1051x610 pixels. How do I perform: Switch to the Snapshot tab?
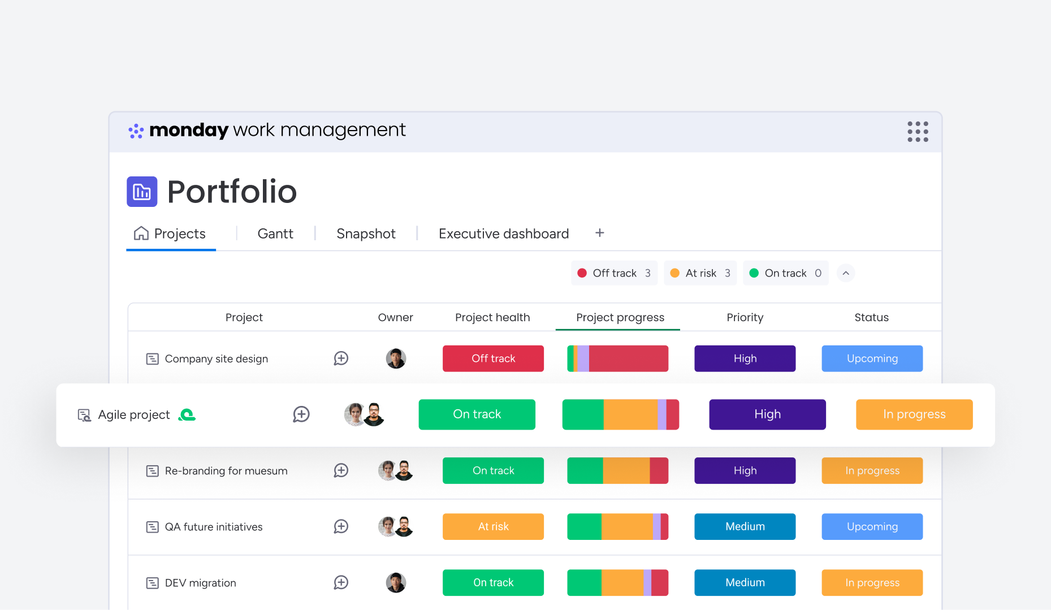pyautogui.click(x=366, y=233)
